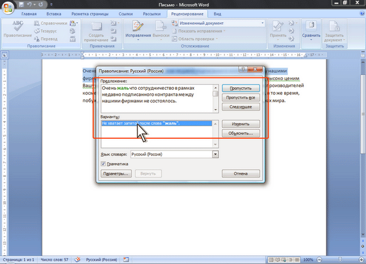
Task: Click the dialog help question mark
Action: tap(242, 69)
